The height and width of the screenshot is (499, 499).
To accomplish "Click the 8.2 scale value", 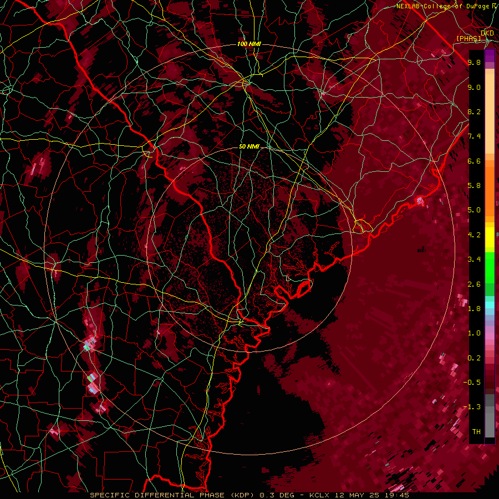I will [474, 111].
